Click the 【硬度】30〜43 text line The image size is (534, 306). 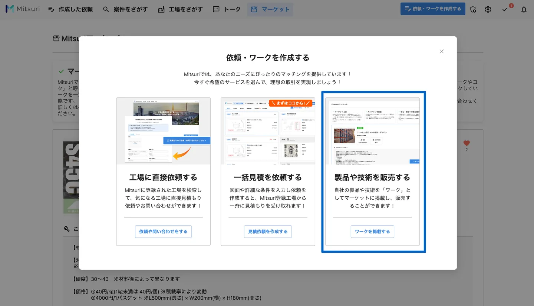126,279
